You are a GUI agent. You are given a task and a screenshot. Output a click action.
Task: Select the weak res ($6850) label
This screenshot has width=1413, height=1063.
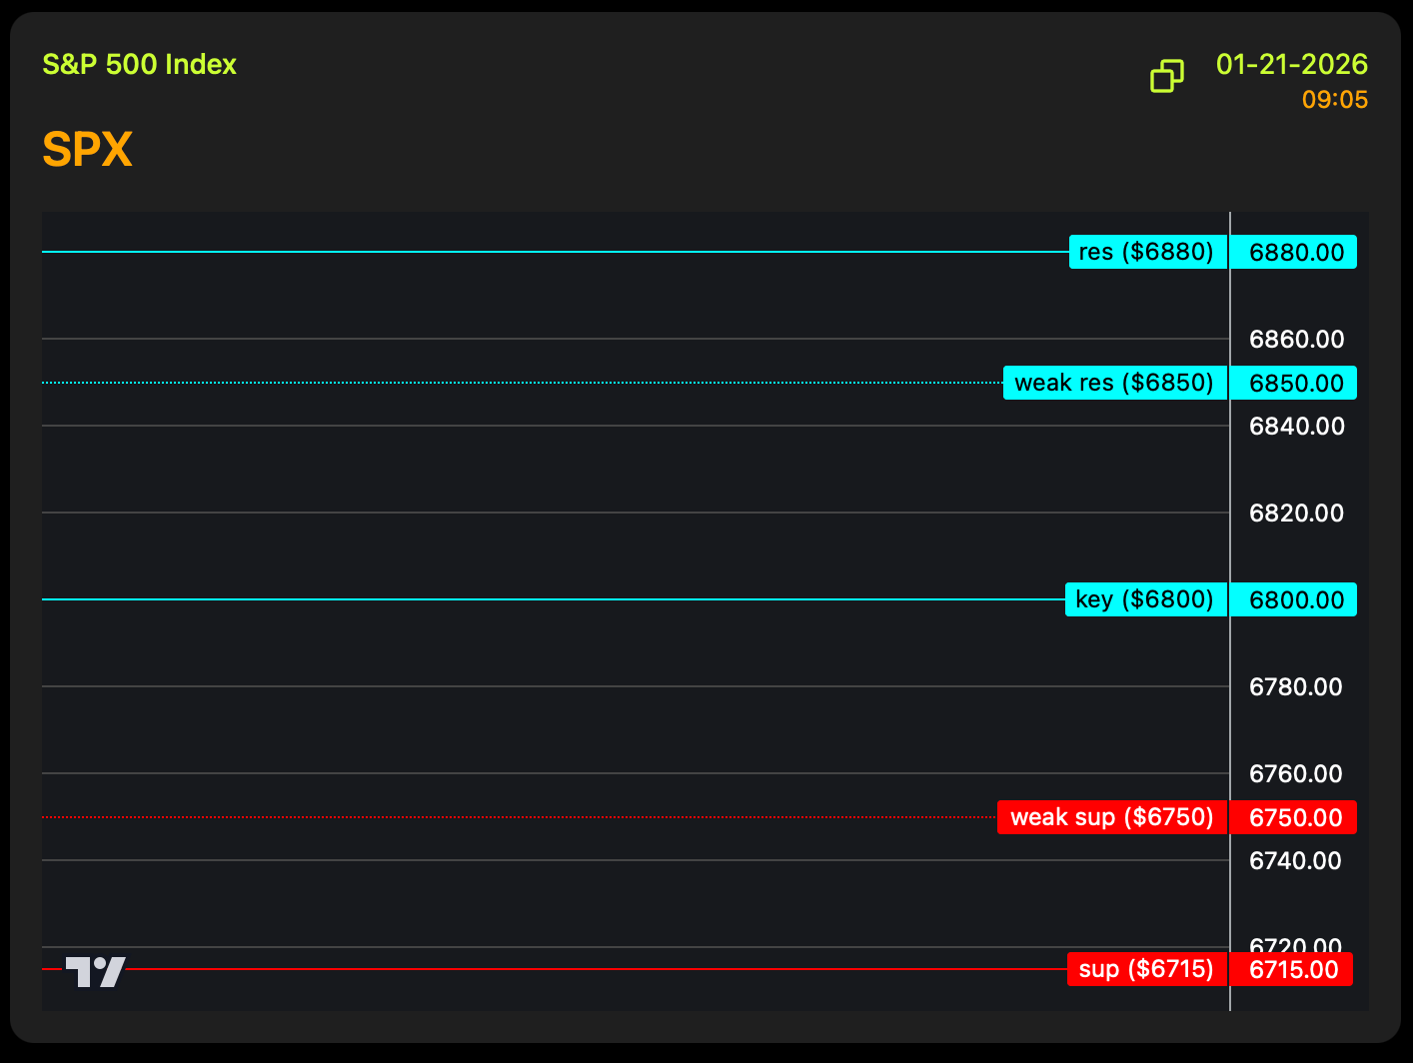tap(1114, 383)
